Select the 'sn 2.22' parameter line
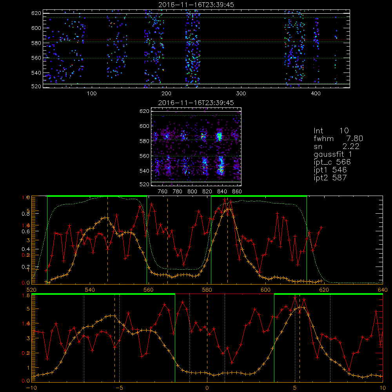392x392 pixels. click(x=336, y=146)
